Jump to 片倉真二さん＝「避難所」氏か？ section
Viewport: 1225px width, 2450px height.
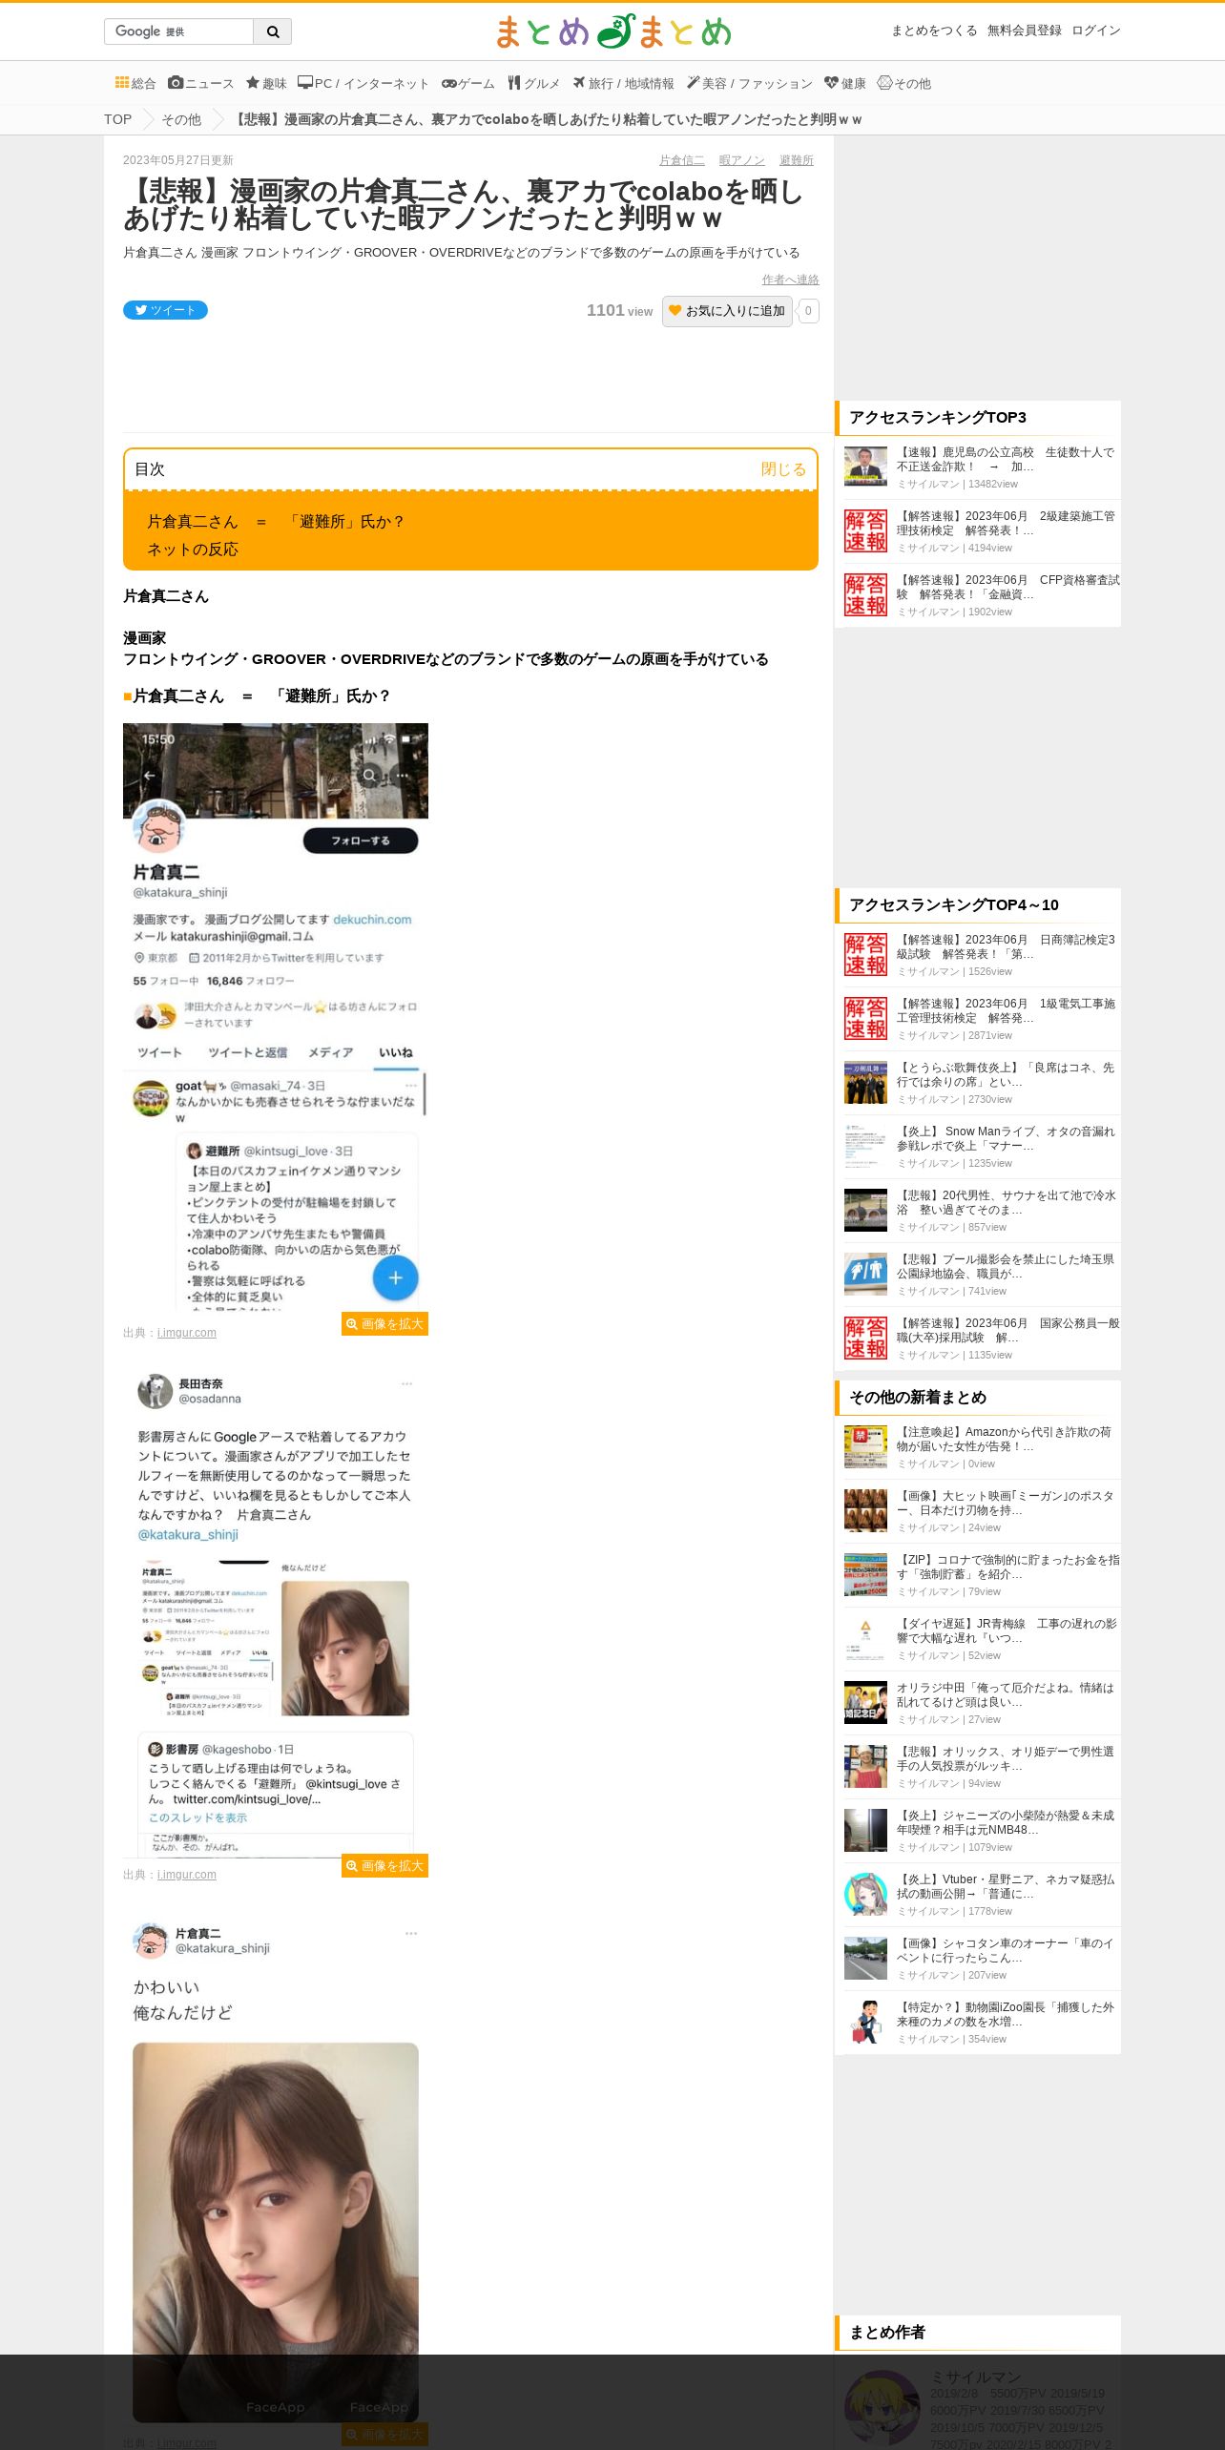point(276,522)
